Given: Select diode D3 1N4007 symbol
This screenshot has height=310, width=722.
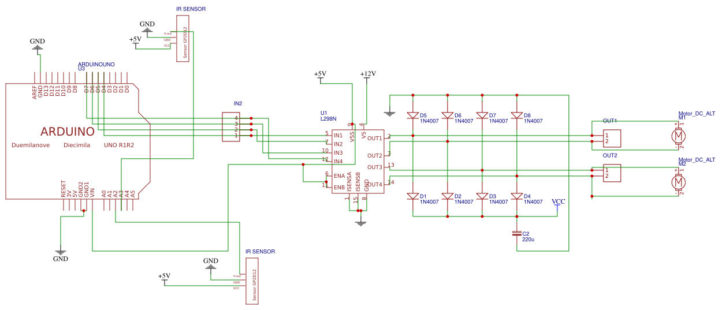Looking at the screenshot, I should click(482, 196).
